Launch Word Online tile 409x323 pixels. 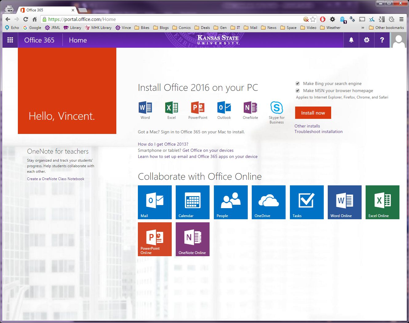tap(345, 202)
